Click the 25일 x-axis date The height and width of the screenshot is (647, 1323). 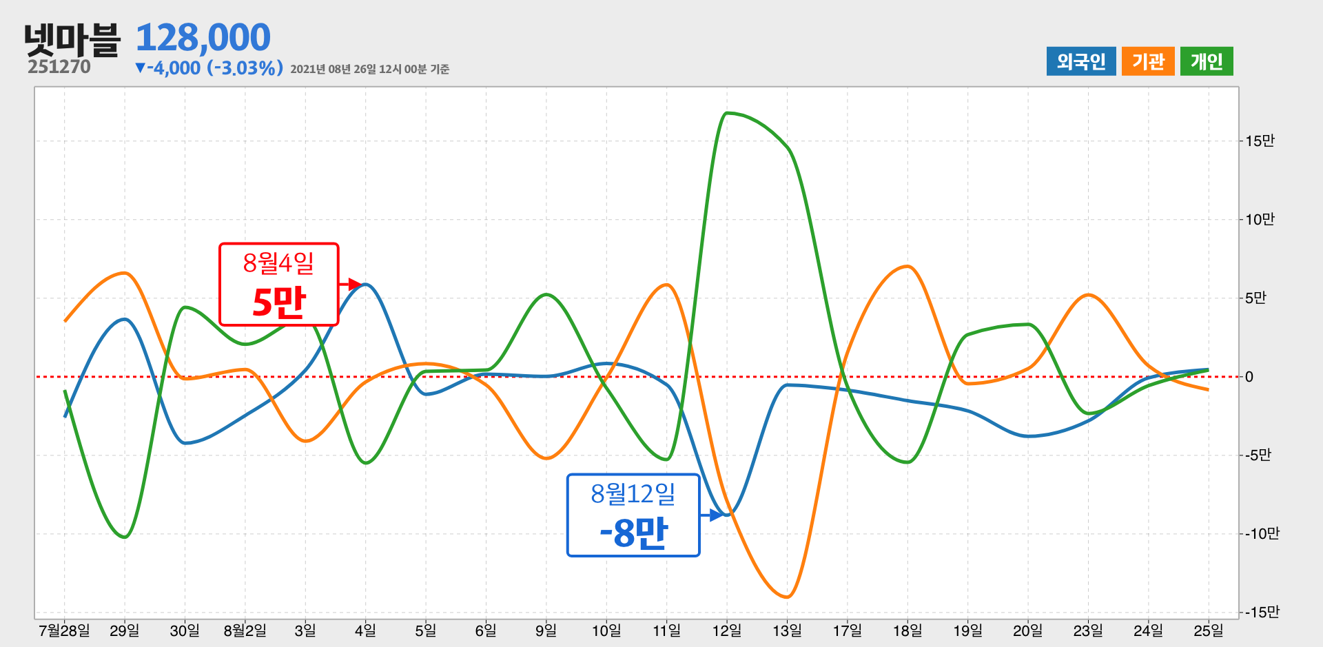point(1209,630)
